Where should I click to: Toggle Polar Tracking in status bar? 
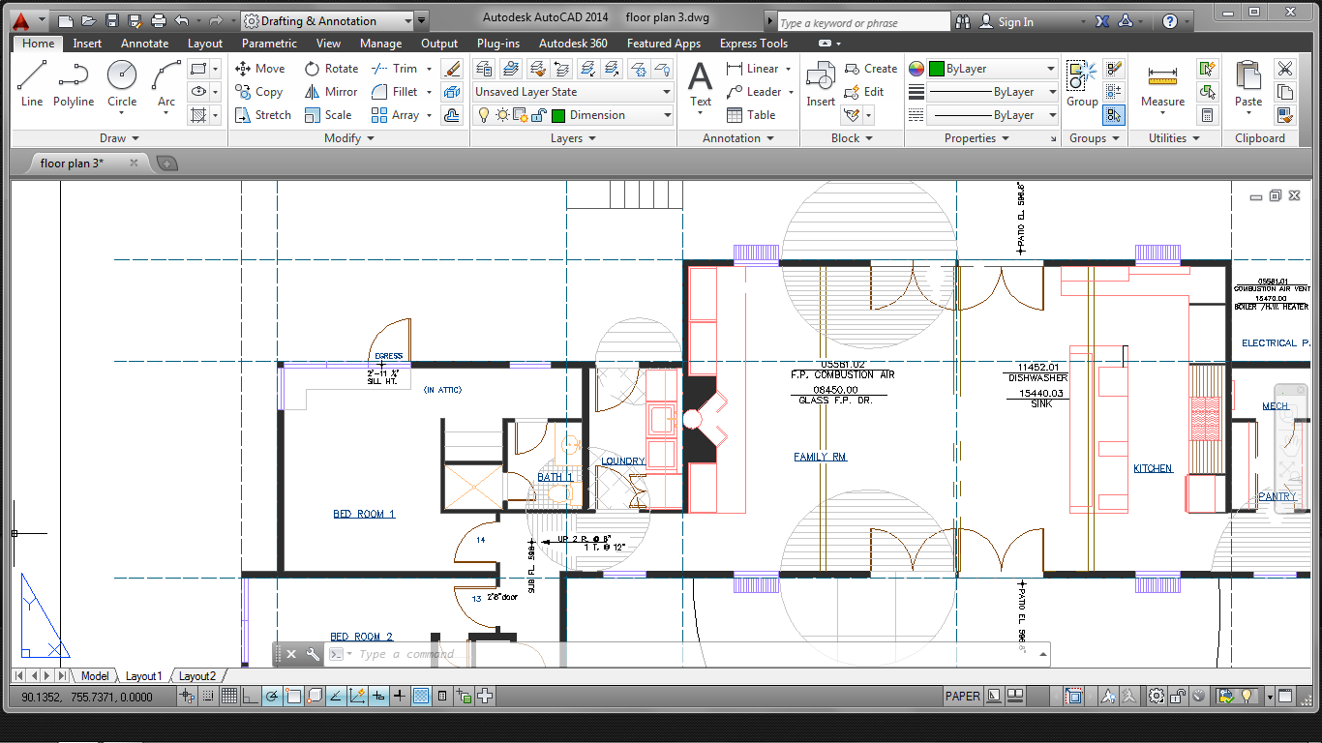tap(272, 696)
